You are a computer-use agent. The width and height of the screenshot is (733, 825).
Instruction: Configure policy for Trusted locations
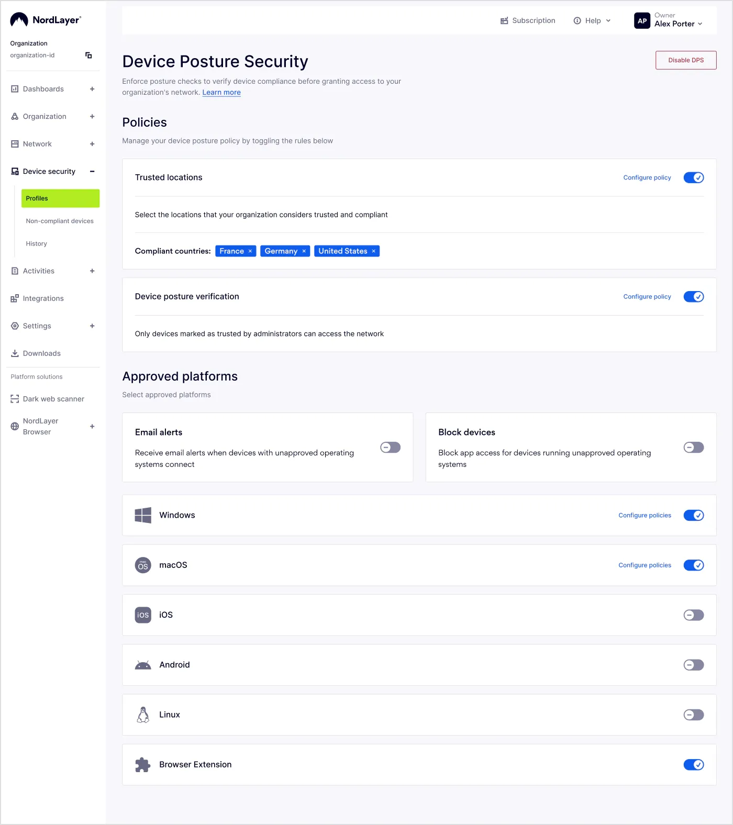click(x=647, y=177)
